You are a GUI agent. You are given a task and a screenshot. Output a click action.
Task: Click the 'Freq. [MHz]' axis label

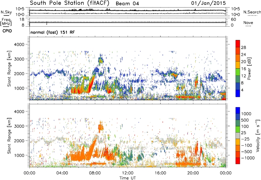6,22
